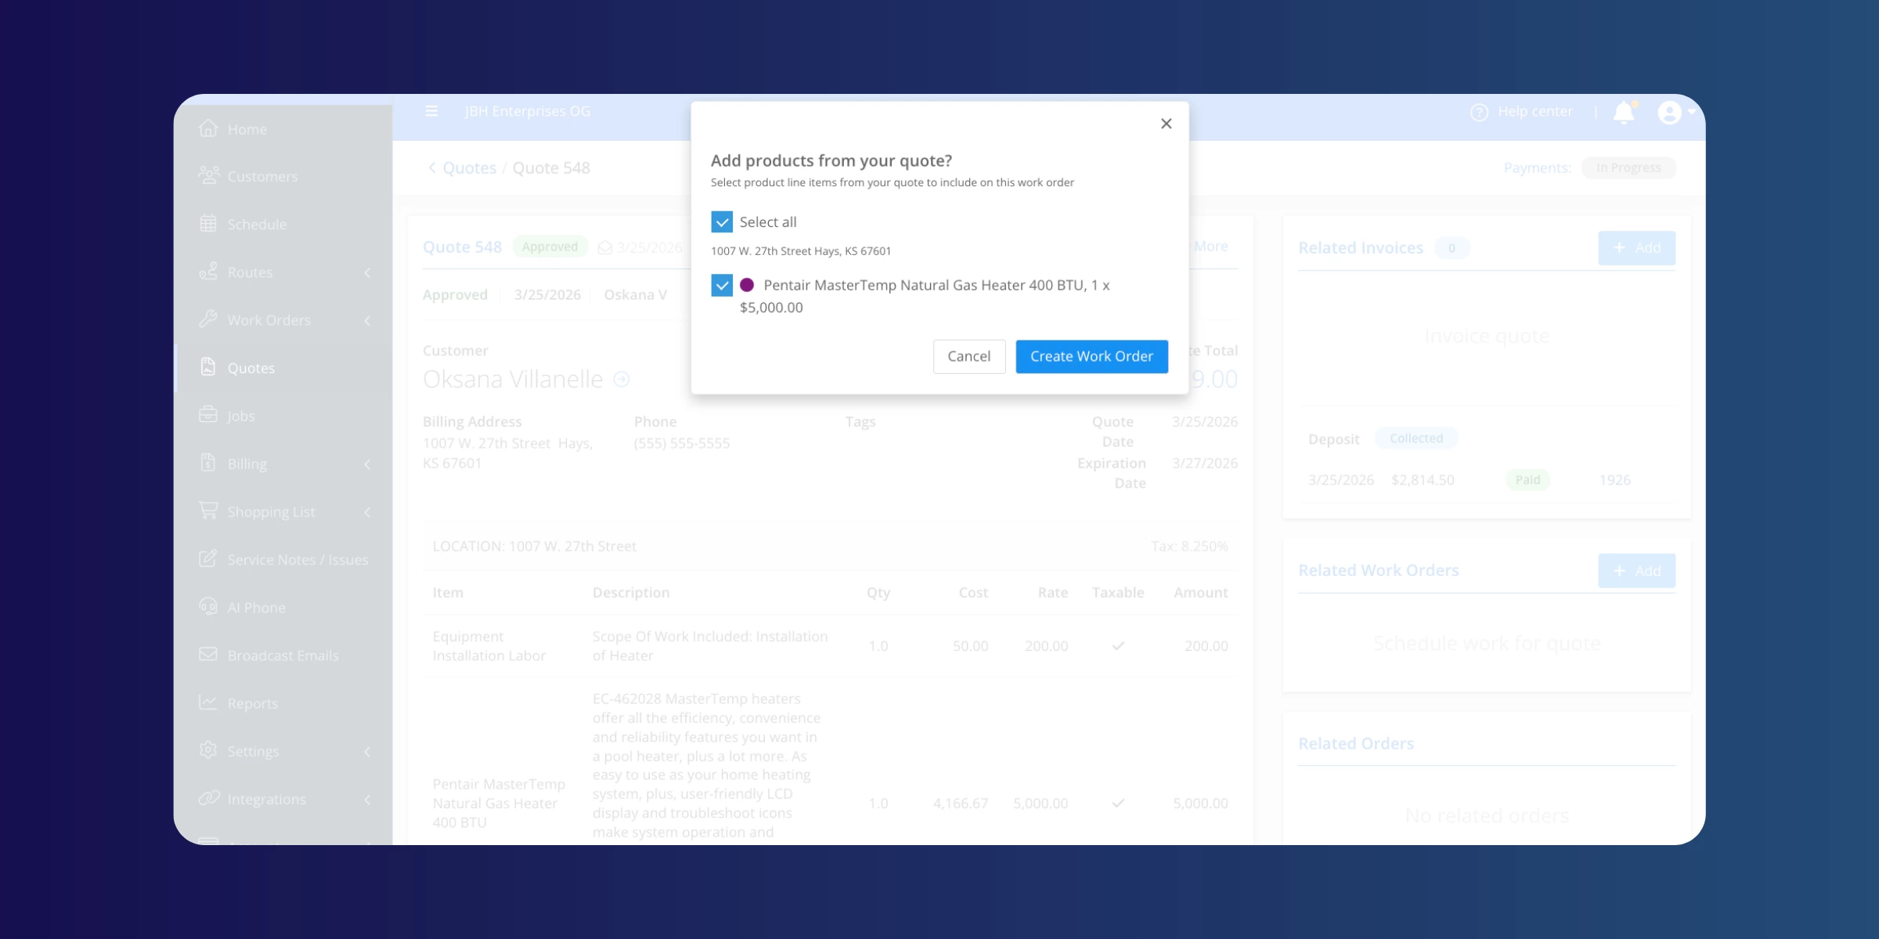The height and width of the screenshot is (939, 1879).
Task: Add a related work order
Action: click(1636, 571)
